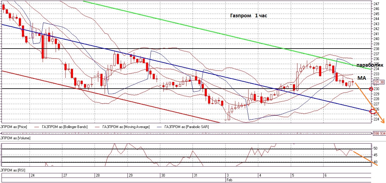This screenshot has width=386, height=183.
Task: Click price axis label 241
Action: tap(376, 34)
